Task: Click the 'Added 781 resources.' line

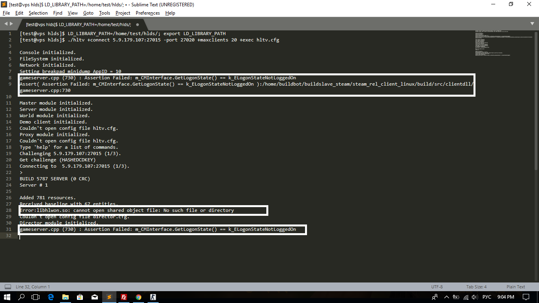Action: tap(48, 198)
